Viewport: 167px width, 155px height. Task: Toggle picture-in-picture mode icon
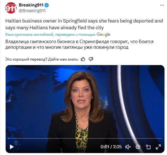click(x=148, y=147)
